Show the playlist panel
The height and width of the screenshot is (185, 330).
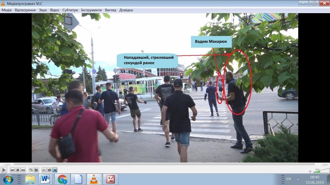coord(44,170)
